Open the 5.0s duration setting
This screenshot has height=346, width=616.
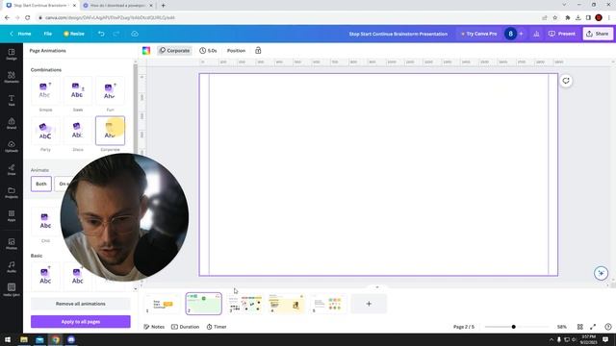(x=208, y=51)
